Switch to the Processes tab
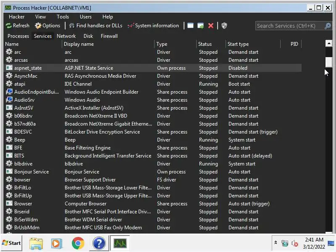336x252 pixels. pos(18,36)
